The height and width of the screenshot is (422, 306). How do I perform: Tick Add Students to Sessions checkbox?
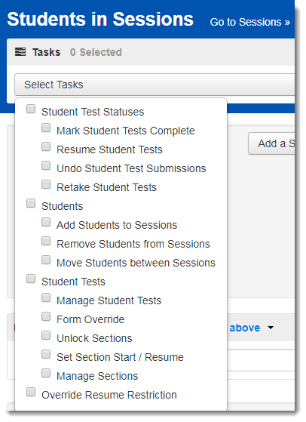(46, 222)
